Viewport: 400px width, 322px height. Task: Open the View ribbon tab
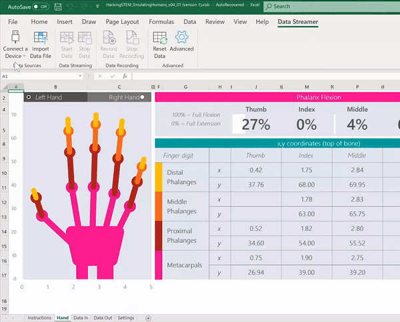point(240,22)
